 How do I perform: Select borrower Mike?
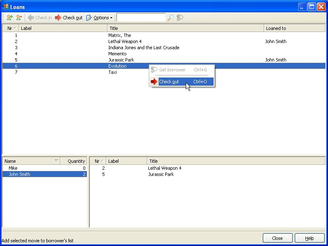[x=45, y=168]
